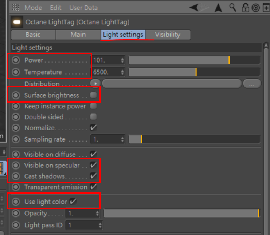
Task: Click the Sampling rate input field
Action: click(107, 139)
